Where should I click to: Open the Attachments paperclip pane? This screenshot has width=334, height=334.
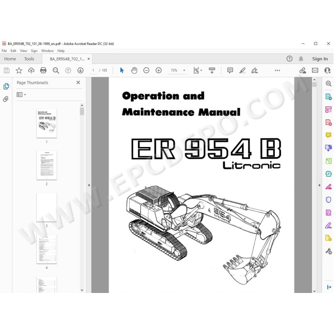click(x=6, y=99)
